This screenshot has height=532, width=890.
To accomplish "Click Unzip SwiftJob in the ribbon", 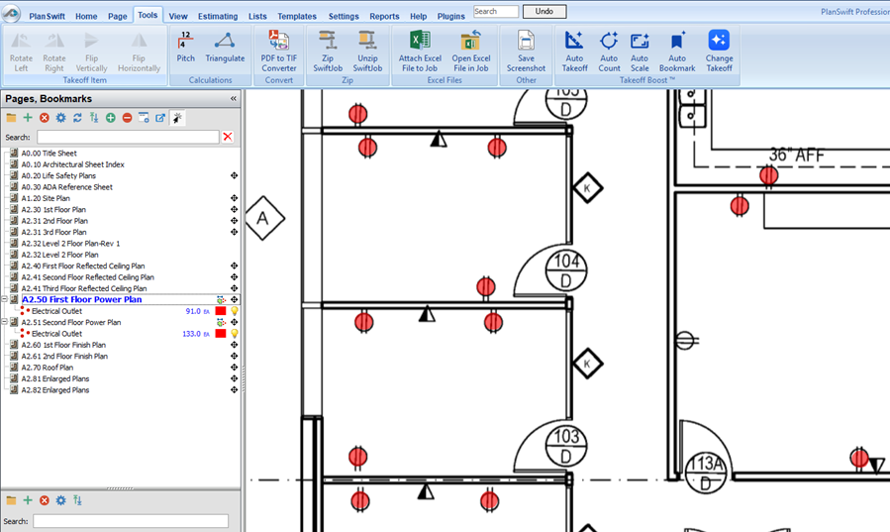I will coord(367,52).
